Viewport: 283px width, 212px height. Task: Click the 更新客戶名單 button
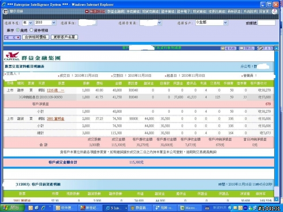[64, 37]
